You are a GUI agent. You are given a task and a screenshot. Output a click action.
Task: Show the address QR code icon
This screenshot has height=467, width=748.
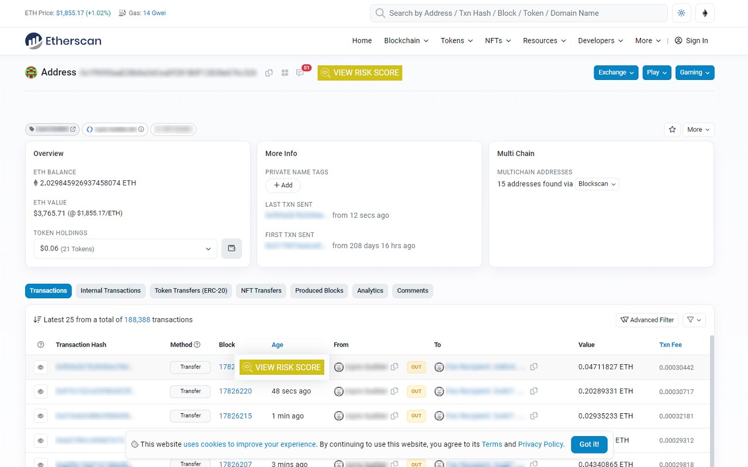pos(285,73)
